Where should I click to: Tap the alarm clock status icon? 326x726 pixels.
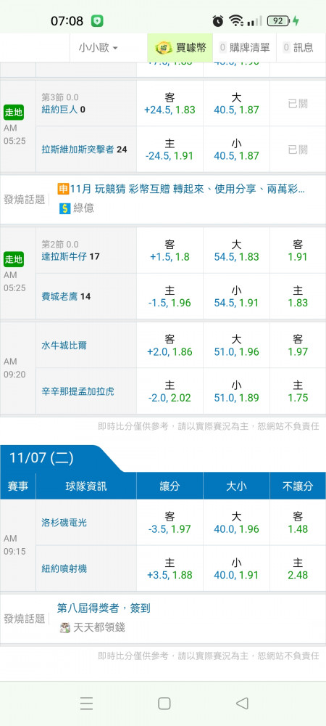pos(218,21)
